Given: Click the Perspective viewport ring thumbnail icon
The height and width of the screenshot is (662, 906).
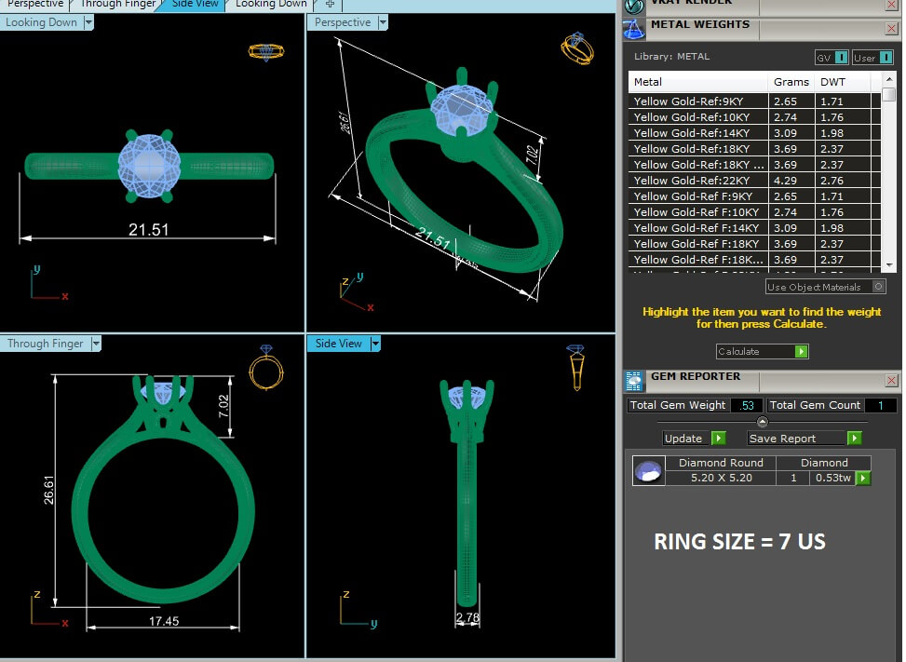Looking at the screenshot, I should coord(576,48).
